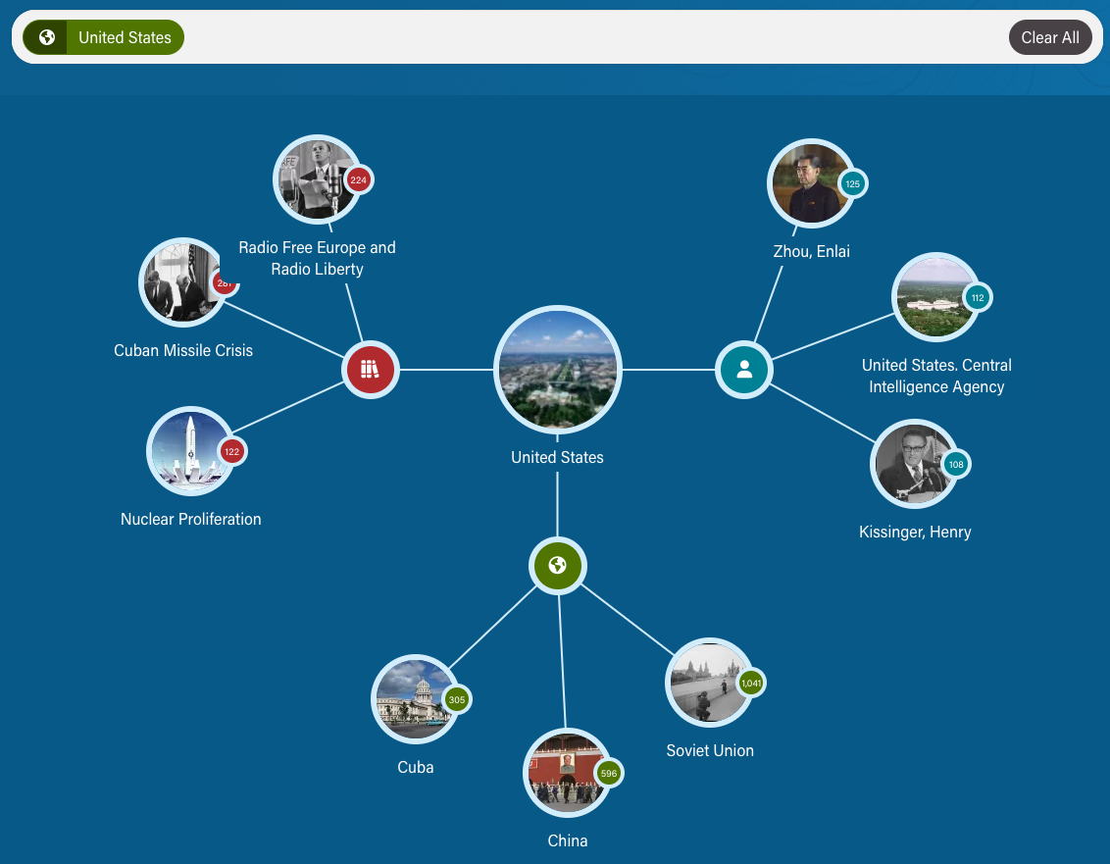Click the 'Soviet Union' label text

[709, 750]
